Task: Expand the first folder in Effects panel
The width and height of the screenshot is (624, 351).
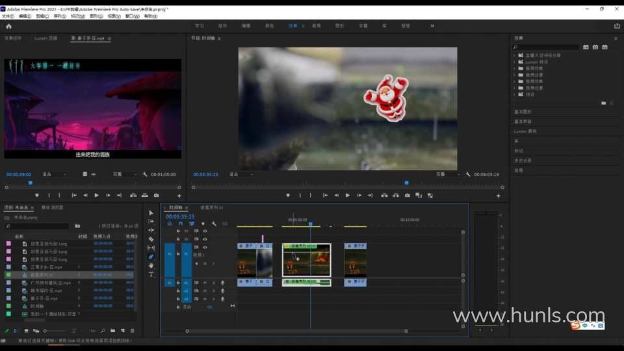Action: (x=514, y=55)
